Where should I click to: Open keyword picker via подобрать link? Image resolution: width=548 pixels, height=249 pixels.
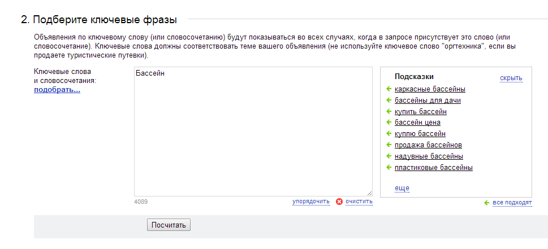(x=57, y=90)
